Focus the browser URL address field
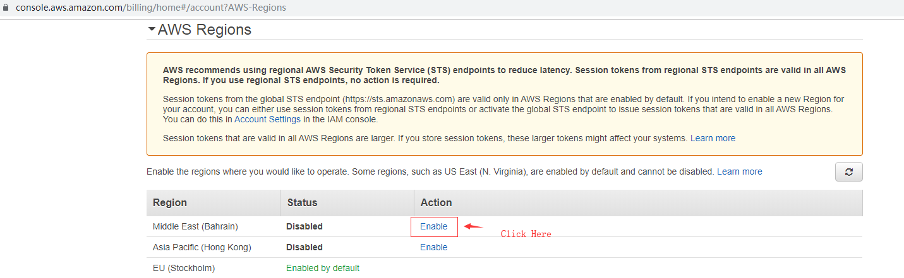The width and height of the screenshot is (904, 278). coord(151,8)
